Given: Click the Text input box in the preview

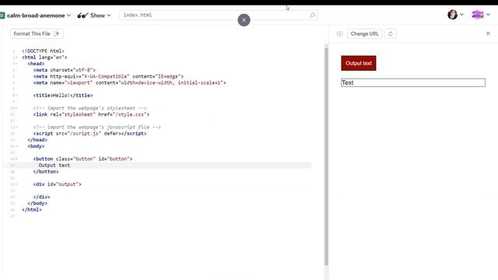Looking at the screenshot, I should (413, 83).
